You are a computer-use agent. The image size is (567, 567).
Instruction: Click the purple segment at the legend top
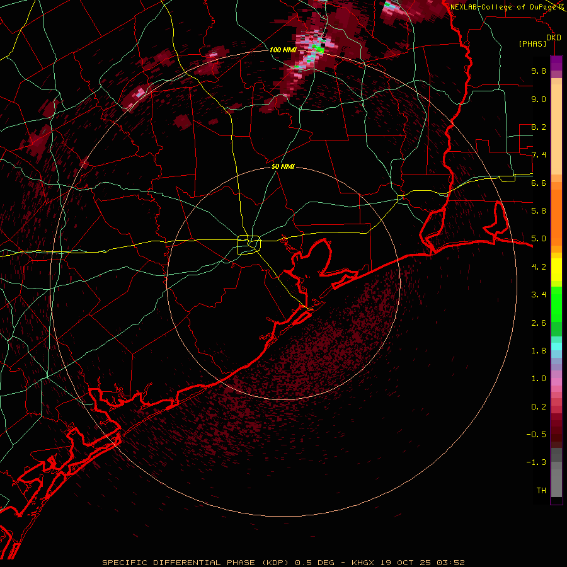pos(556,63)
